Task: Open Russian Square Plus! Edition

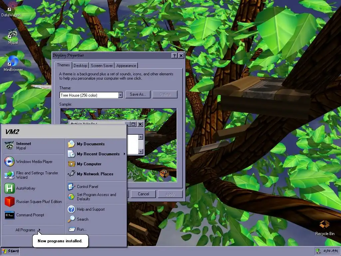Action: (x=34, y=202)
